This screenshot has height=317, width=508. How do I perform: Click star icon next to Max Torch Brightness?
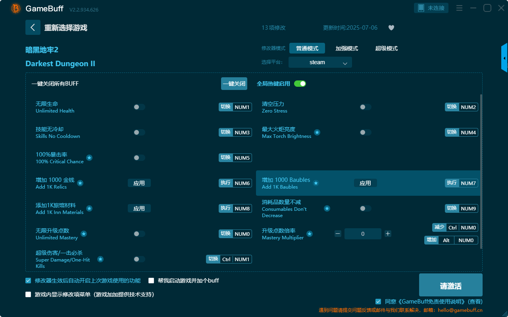(x=317, y=132)
